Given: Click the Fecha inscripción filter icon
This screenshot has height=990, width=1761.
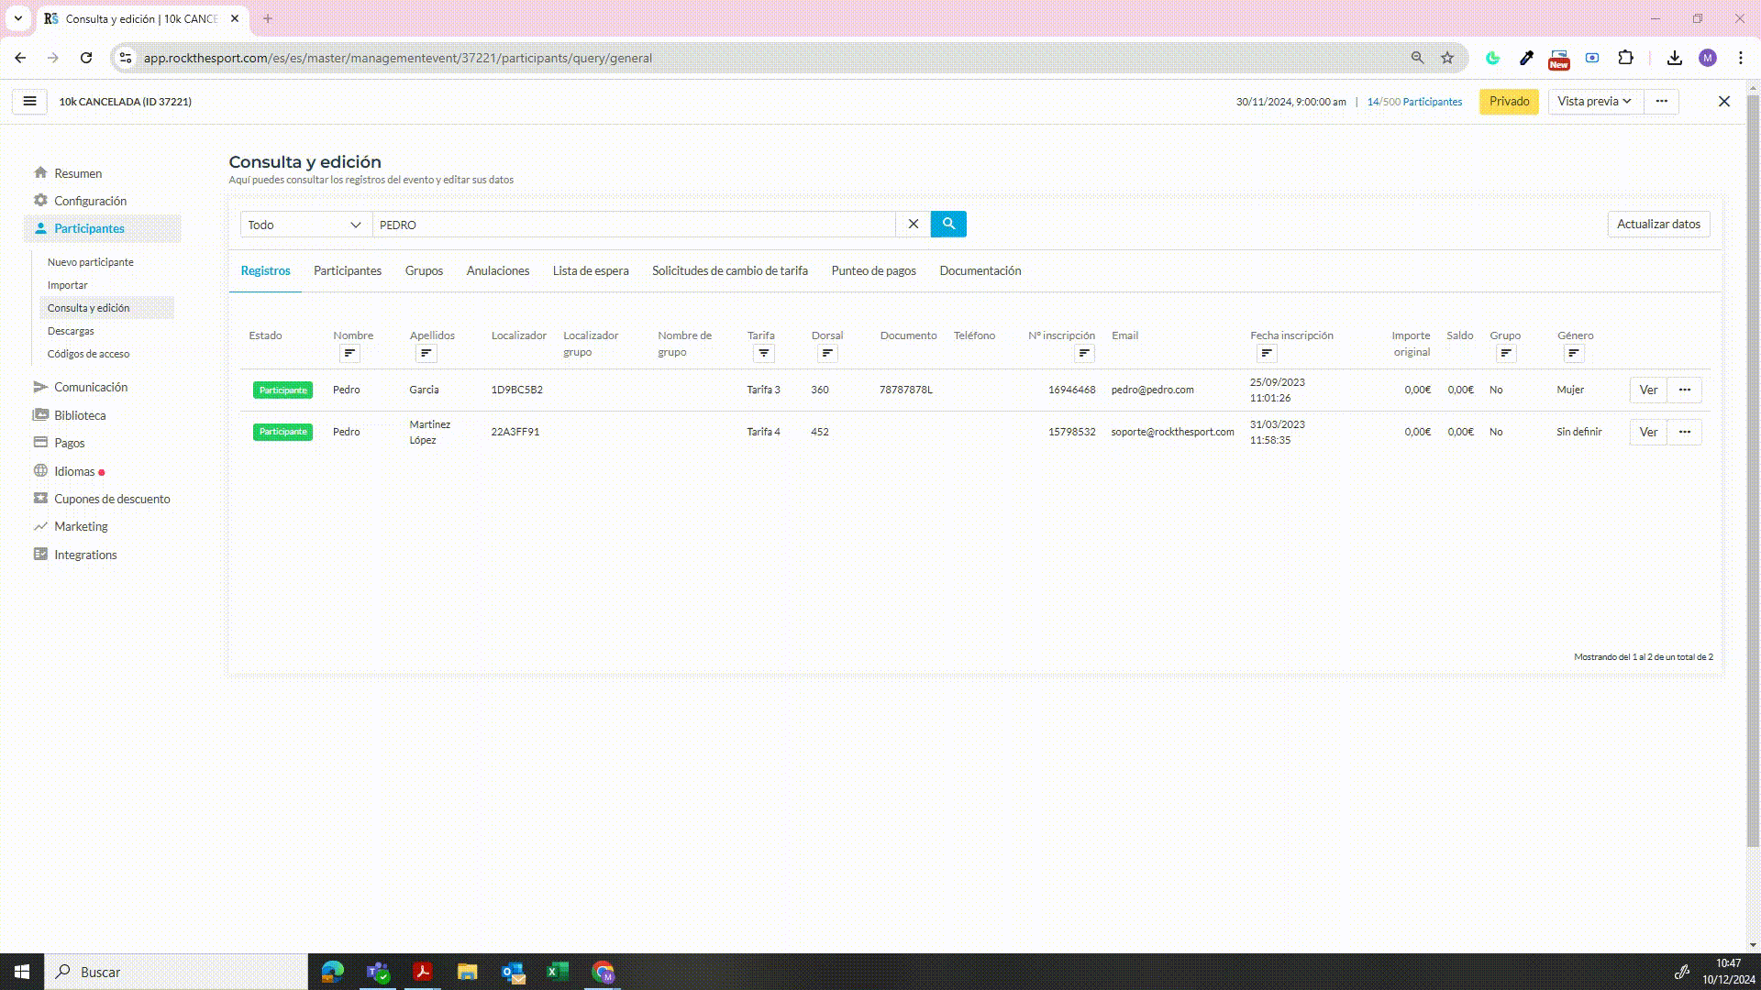Looking at the screenshot, I should [1267, 354].
